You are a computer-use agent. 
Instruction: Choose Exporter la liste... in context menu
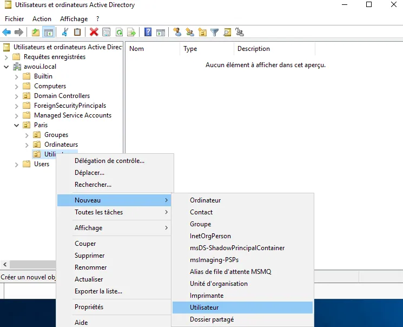(x=115, y=291)
